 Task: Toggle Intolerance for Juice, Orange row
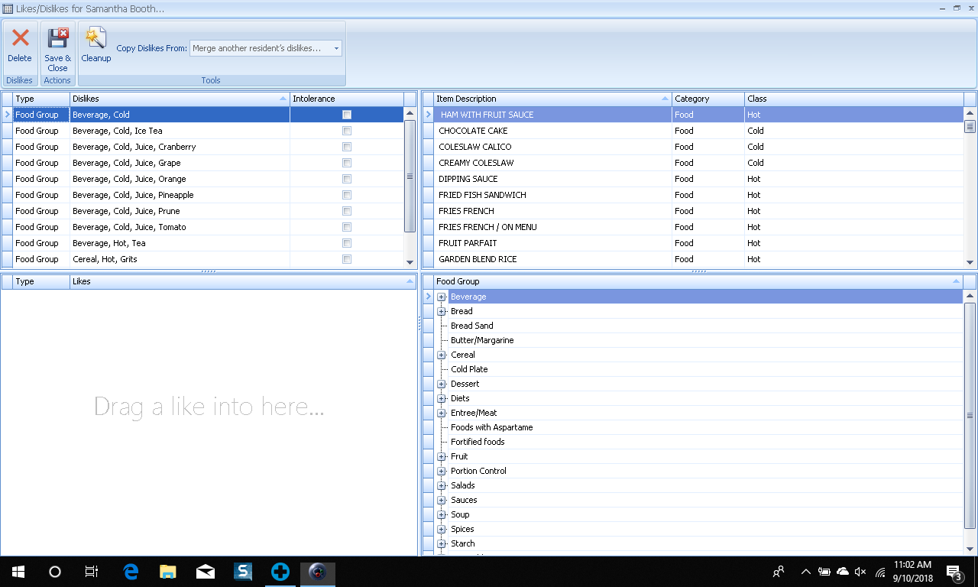pyautogui.click(x=347, y=179)
